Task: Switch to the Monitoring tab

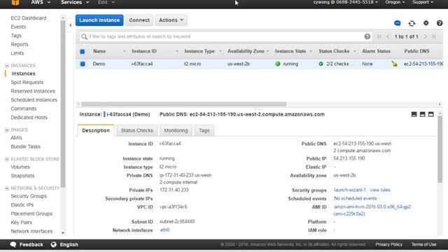Action: click(x=176, y=130)
